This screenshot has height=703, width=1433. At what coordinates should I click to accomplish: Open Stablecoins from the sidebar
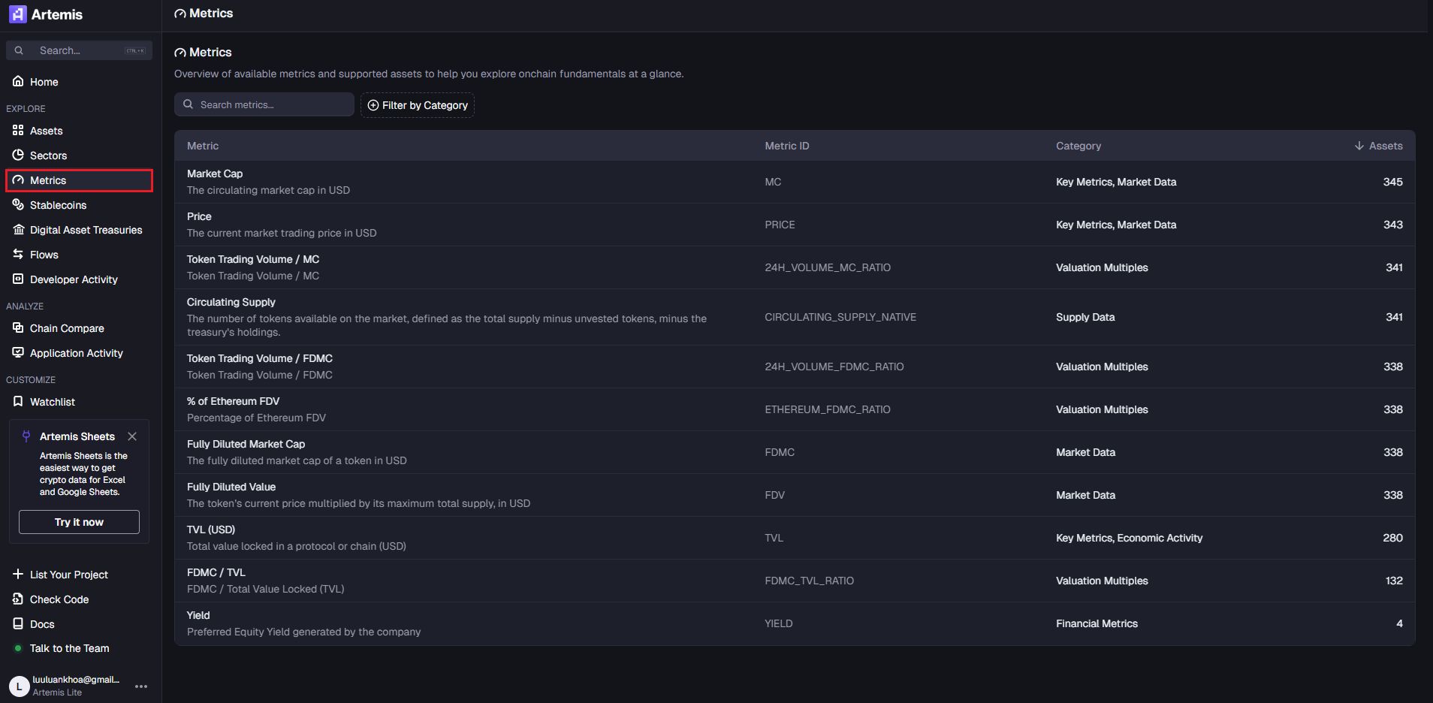(x=58, y=205)
